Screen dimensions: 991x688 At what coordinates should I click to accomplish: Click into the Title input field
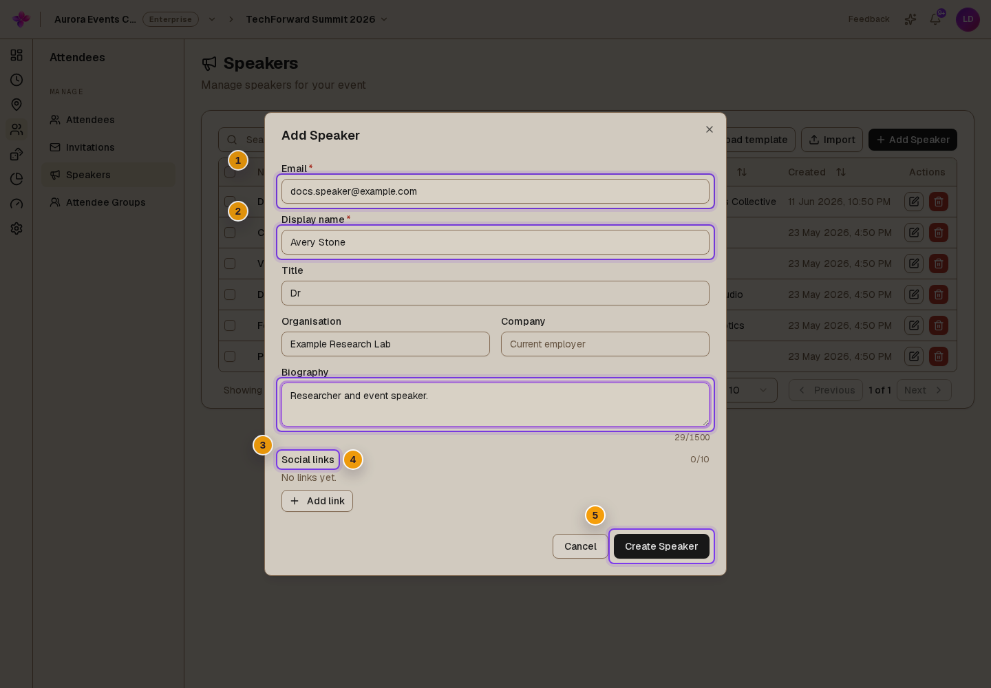click(495, 293)
